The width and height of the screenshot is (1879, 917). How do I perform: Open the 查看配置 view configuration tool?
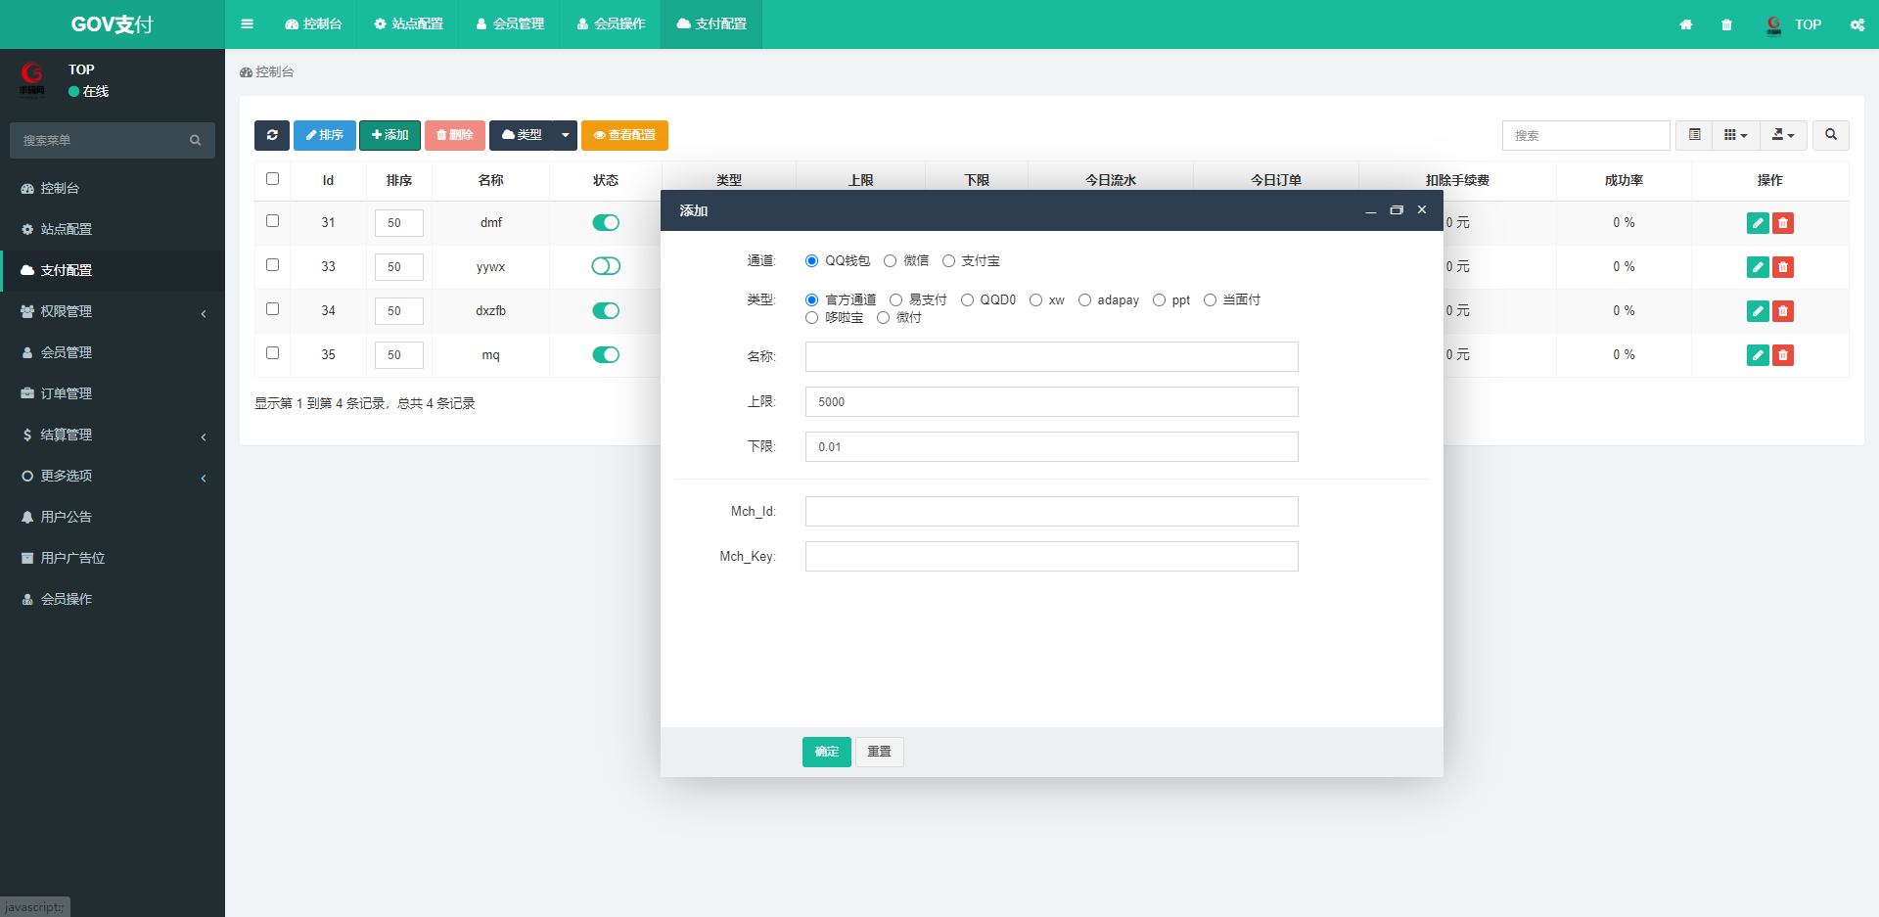click(624, 135)
